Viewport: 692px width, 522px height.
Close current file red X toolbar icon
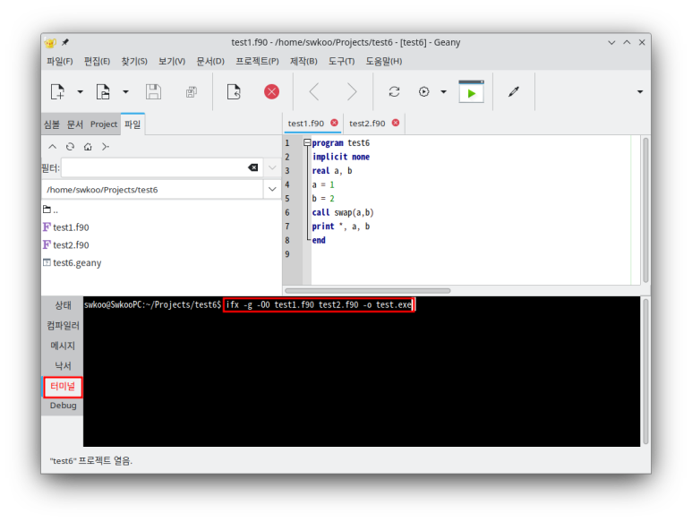[271, 92]
